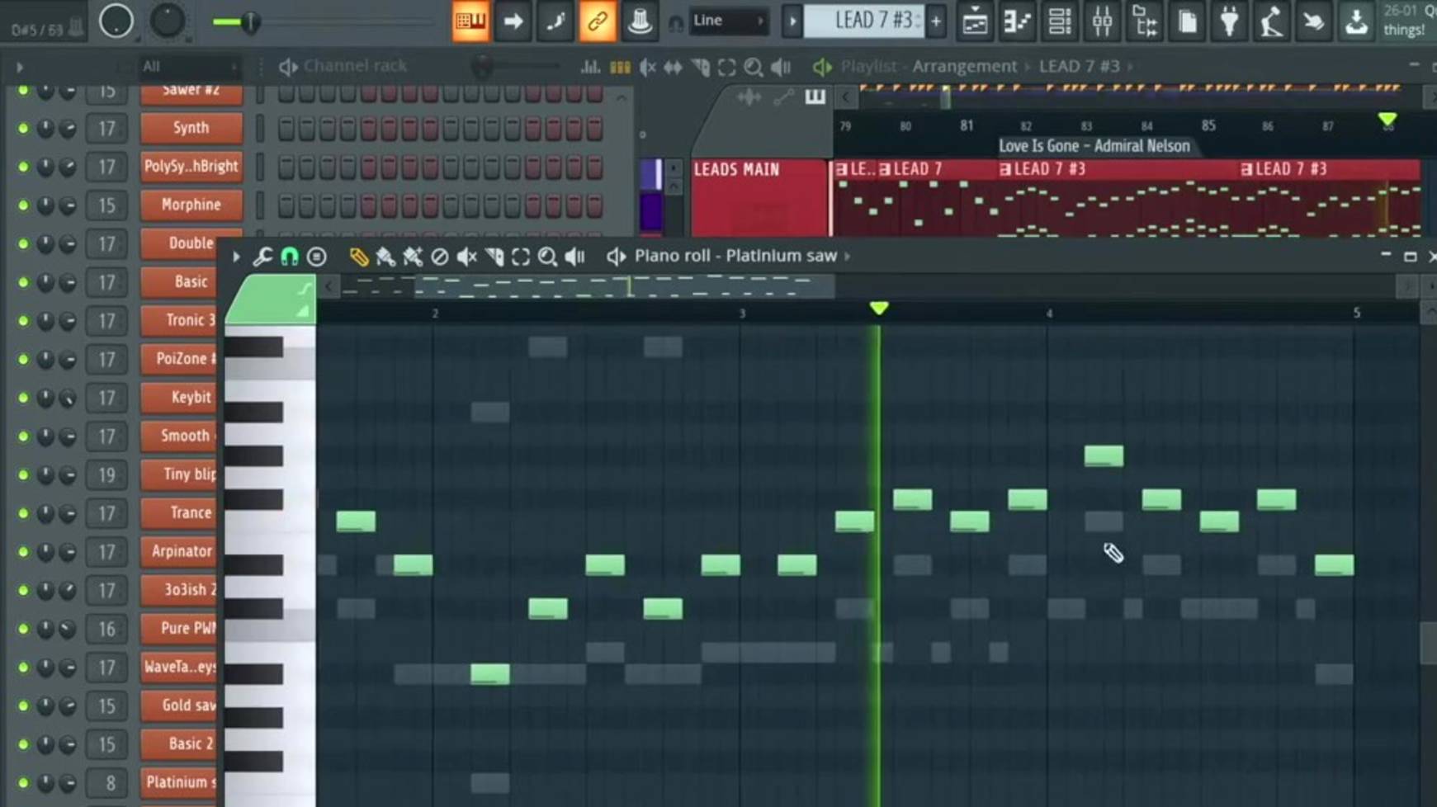Click the Keybit channel volume knob
This screenshot has height=807, width=1437.
(x=68, y=398)
